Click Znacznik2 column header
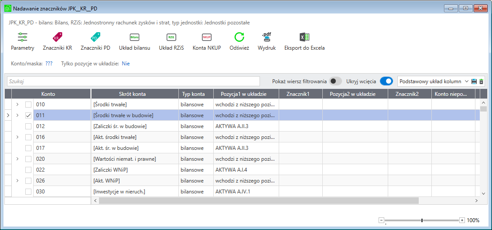 coord(410,94)
